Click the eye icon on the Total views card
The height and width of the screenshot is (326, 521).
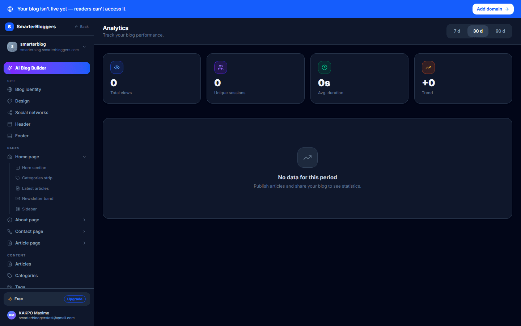click(x=117, y=67)
